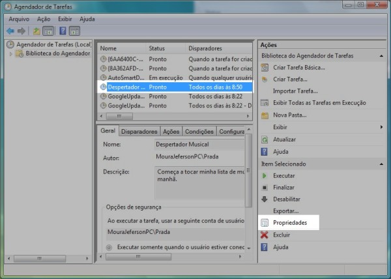Click the Desabilitar down-arrow icon

(264, 199)
